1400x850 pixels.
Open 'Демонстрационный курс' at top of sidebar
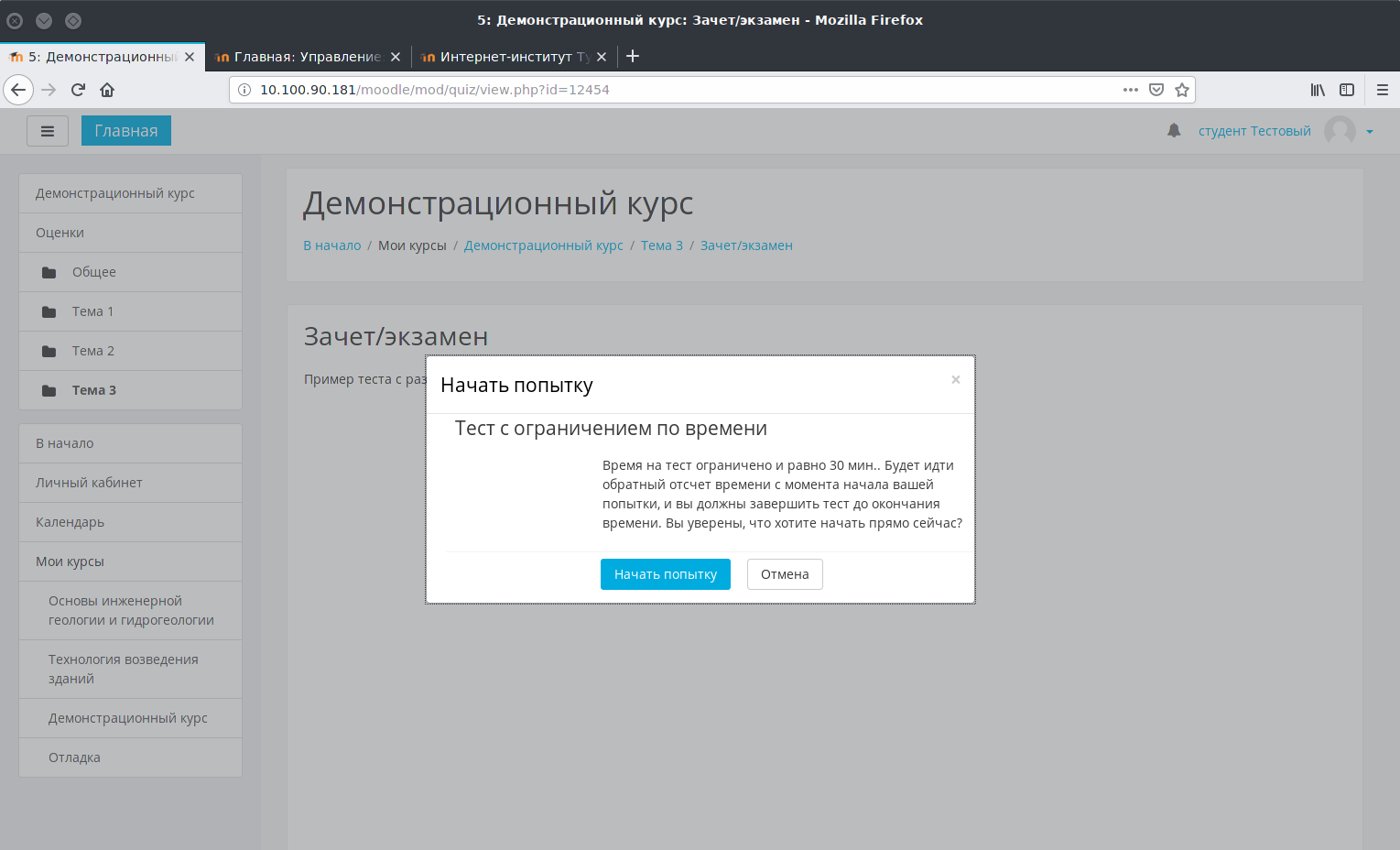[x=130, y=193]
